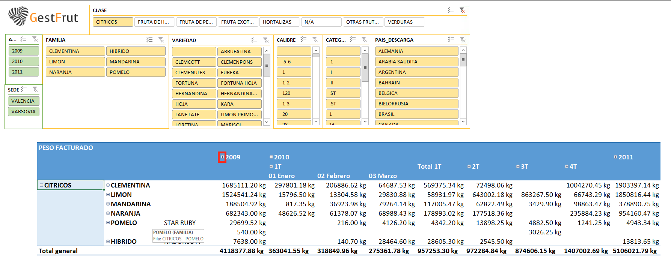The width and height of the screenshot is (671, 276).
Task: Toggle the CITRICOS item in the CLASE slicer
Action: [x=113, y=22]
